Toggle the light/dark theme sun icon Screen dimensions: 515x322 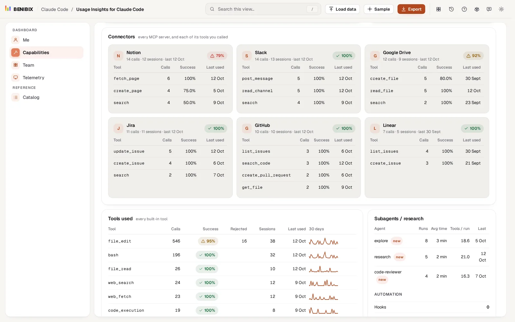[501, 9]
